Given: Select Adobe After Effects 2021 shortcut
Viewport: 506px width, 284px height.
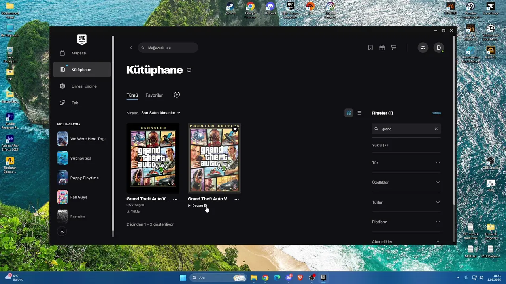Looking at the screenshot, I should (10, 143).
